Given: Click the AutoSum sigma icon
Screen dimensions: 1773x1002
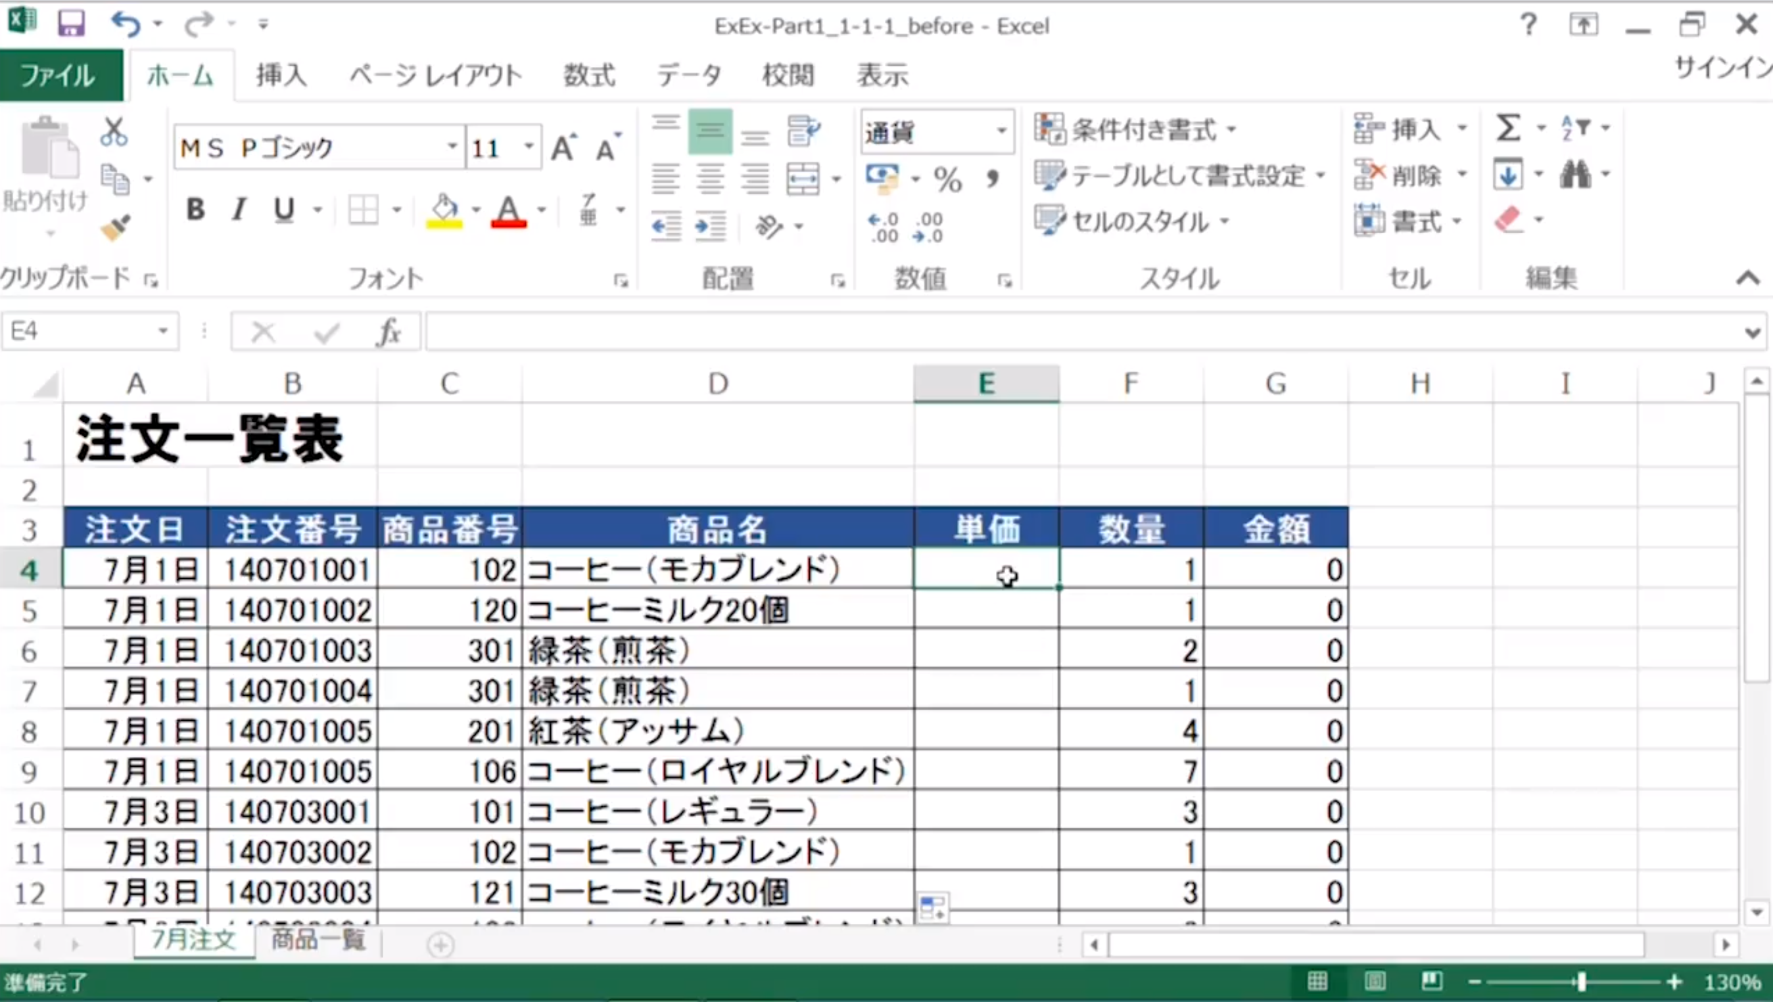Looking at the screenshot, I should pyautogui.click(x=1507, y=128).
